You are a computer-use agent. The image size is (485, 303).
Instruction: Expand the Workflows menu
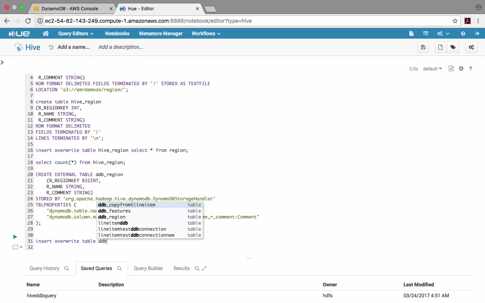coord(206,34)
